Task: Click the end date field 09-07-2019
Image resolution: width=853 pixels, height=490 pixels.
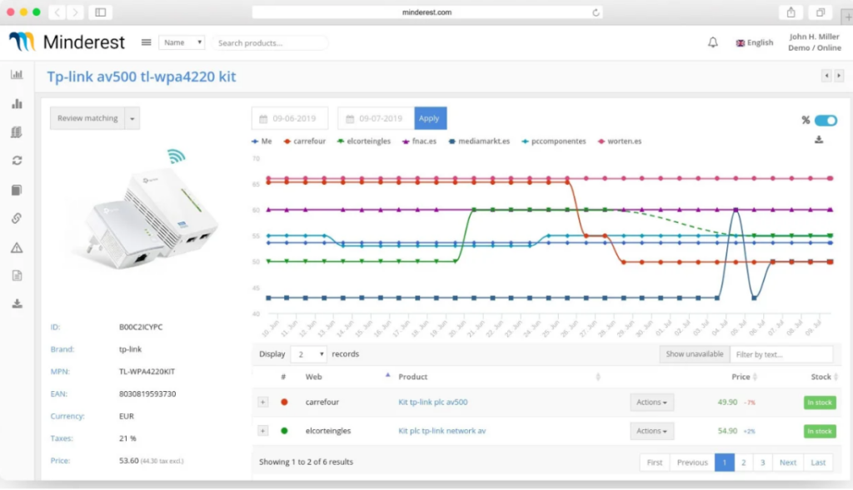Action: pos(376,118)
